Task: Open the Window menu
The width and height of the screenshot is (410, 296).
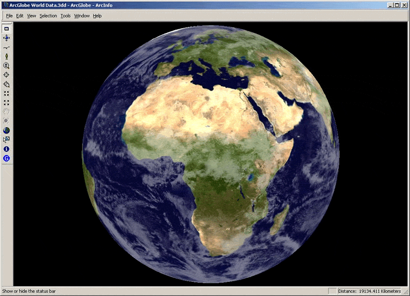Action: [x=82, y=16]
